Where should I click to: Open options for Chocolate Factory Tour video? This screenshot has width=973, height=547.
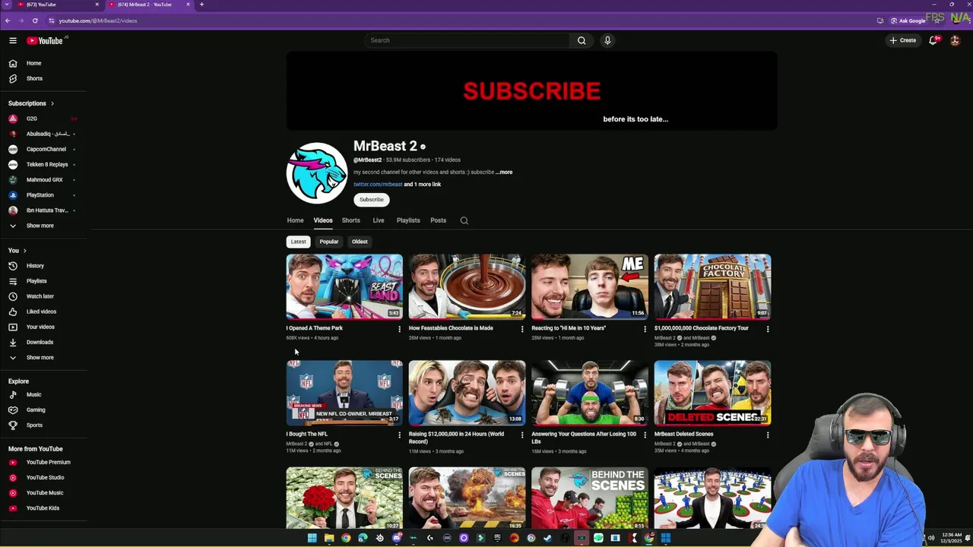[x=767, y=329]
